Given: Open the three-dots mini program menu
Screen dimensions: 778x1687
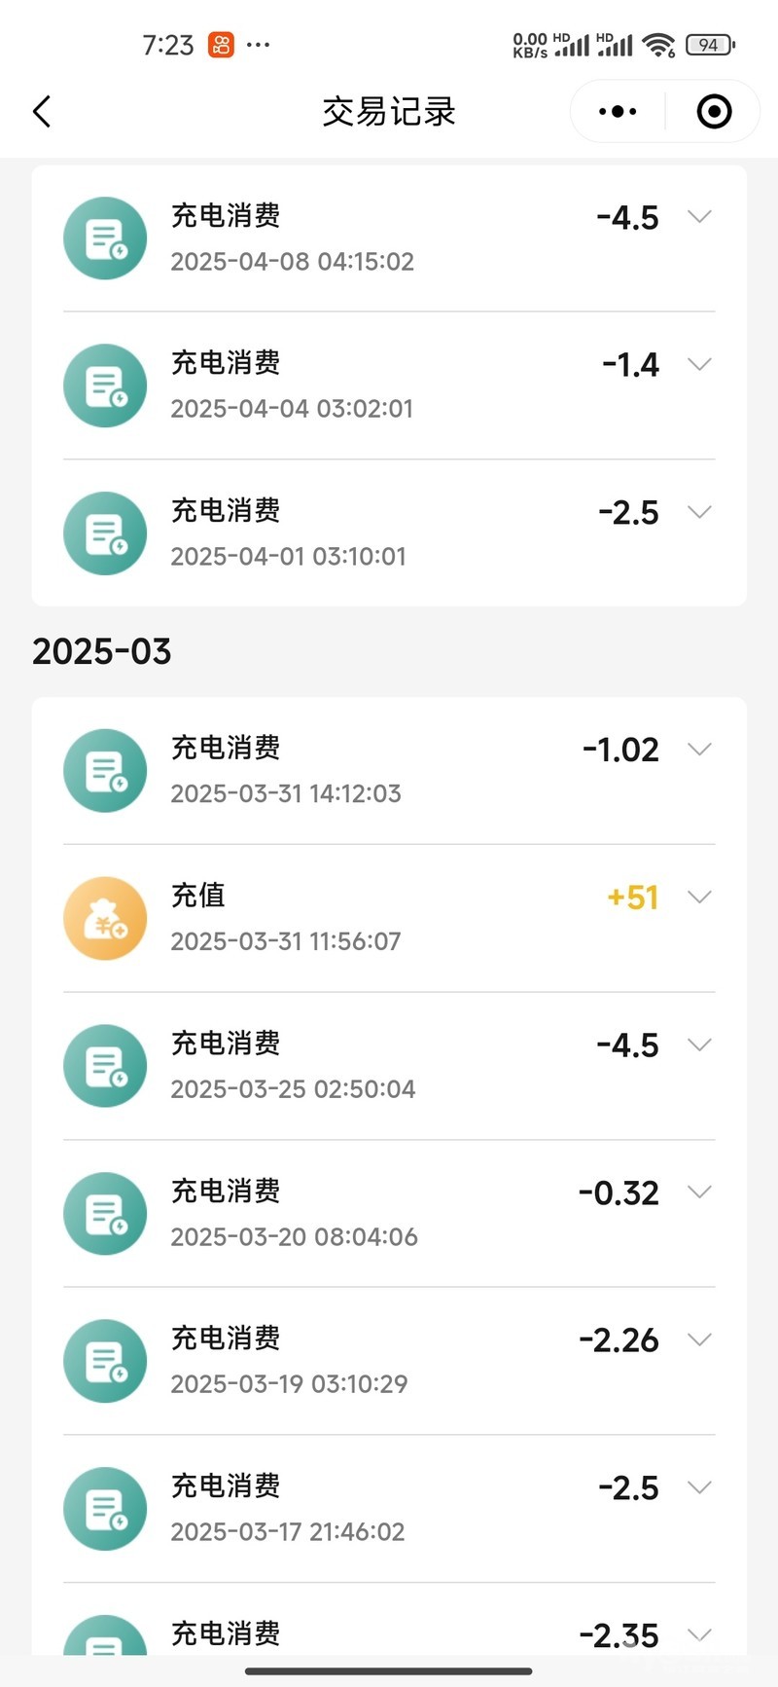Looking at the screenshot, I should point(618,112).
